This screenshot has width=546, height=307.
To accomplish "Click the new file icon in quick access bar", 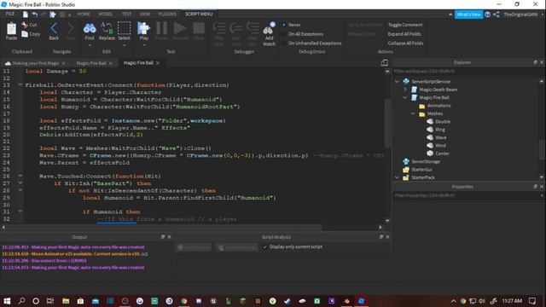I will [x=26, y=14].
